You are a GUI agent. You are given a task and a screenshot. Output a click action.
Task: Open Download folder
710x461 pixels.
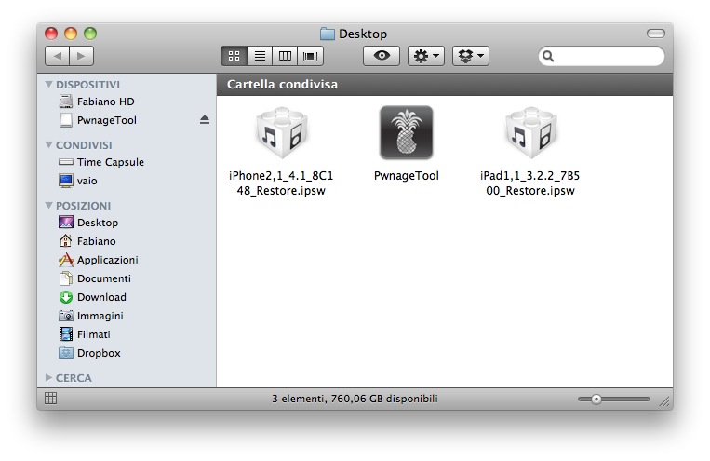pyautogui.click(x=93, y=297)
